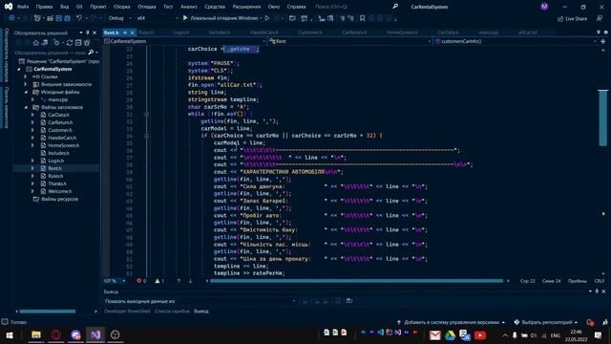Click Добавить в систему управления версиями

451,322
